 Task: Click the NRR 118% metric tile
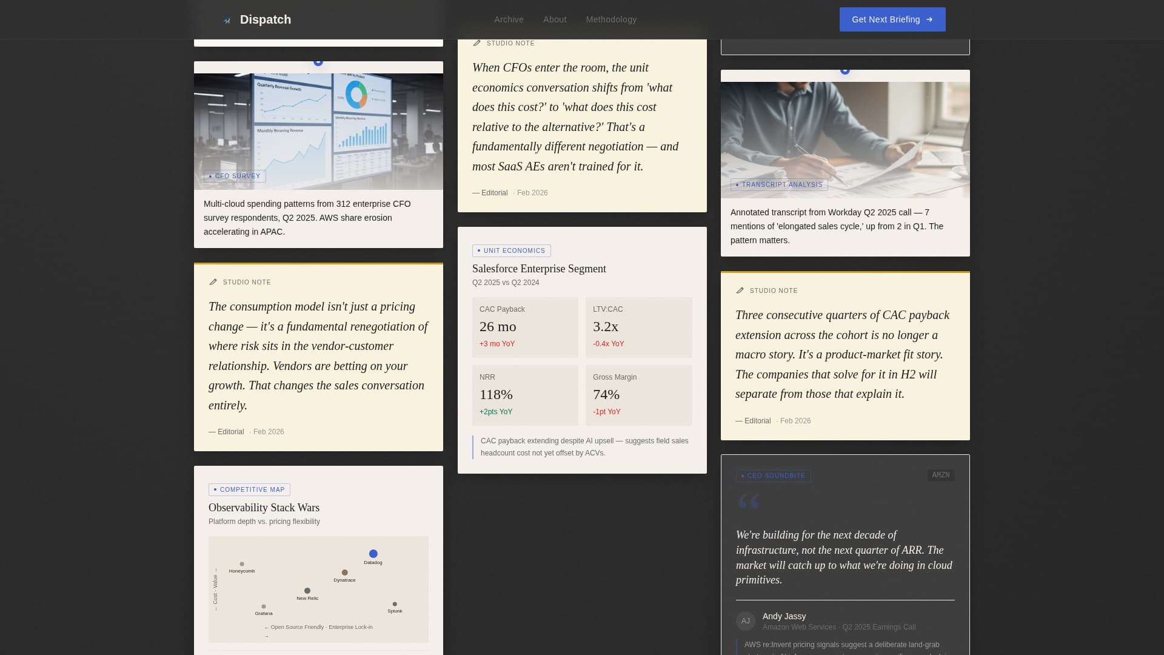[525, 395]
